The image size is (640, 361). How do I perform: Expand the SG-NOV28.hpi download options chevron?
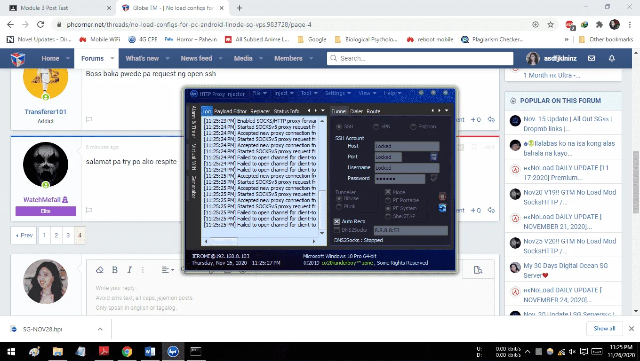[100, 329]
